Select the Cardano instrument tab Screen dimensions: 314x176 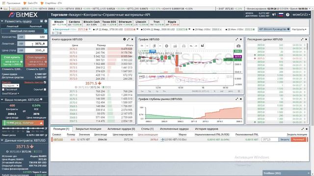coord(74,23)
